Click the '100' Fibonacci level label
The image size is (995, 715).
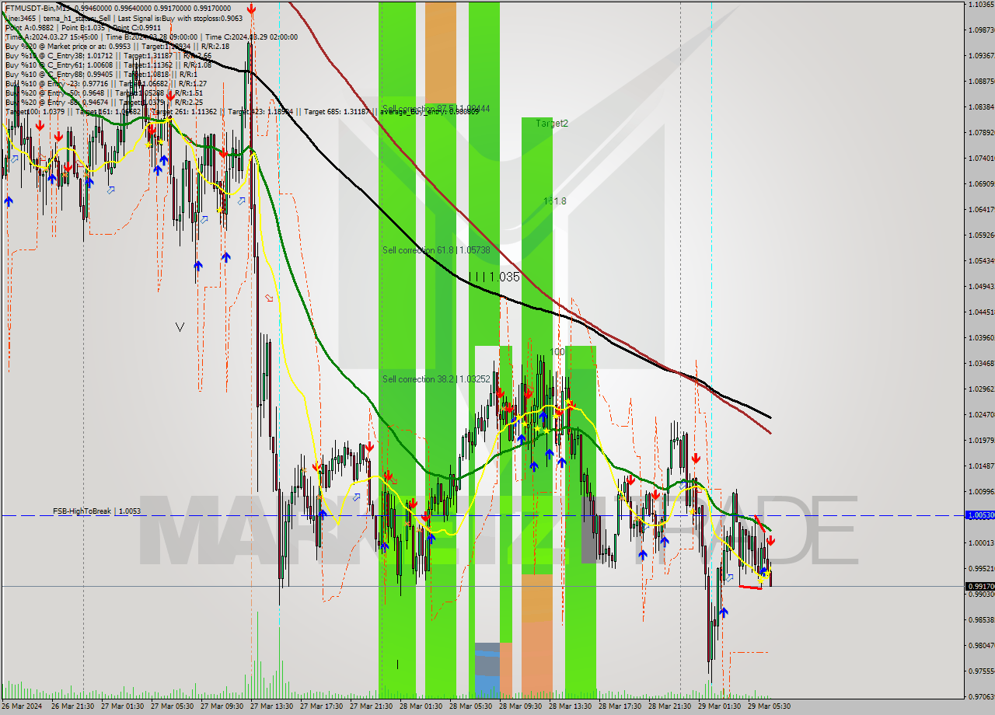pos(557,352)
